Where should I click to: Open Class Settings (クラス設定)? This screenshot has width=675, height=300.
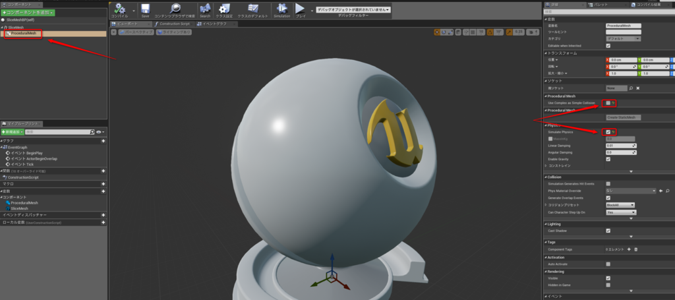(224, 10)
